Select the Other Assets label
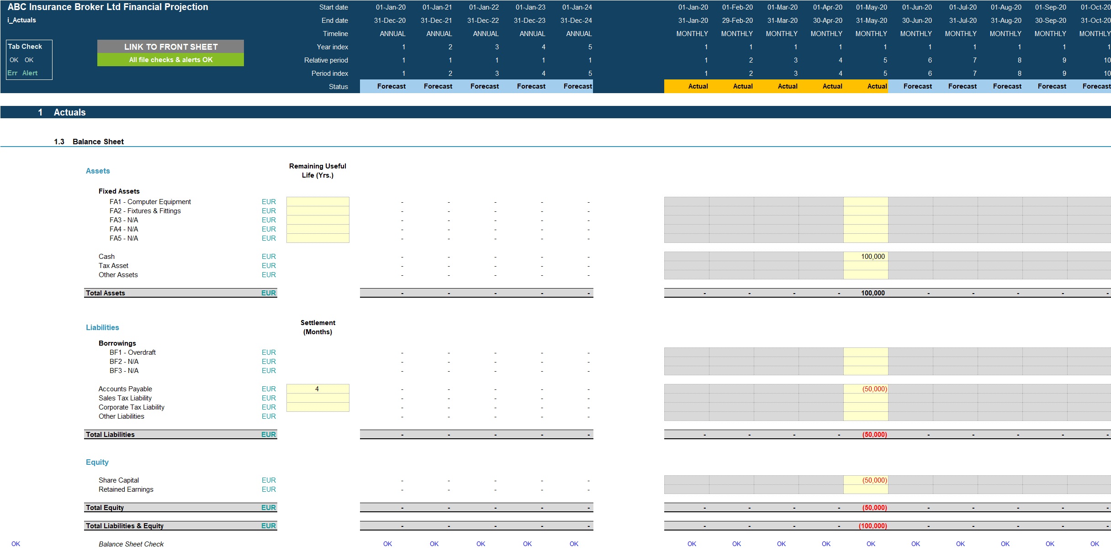 click(118, 275)
